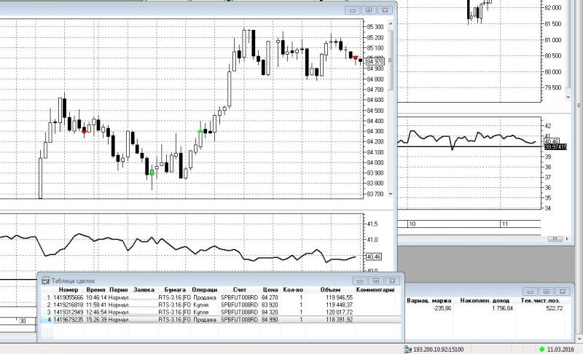The width and height of the screenshot is (583, 354).
Task: Click the net position value 522,72
Action: [555, 308]
